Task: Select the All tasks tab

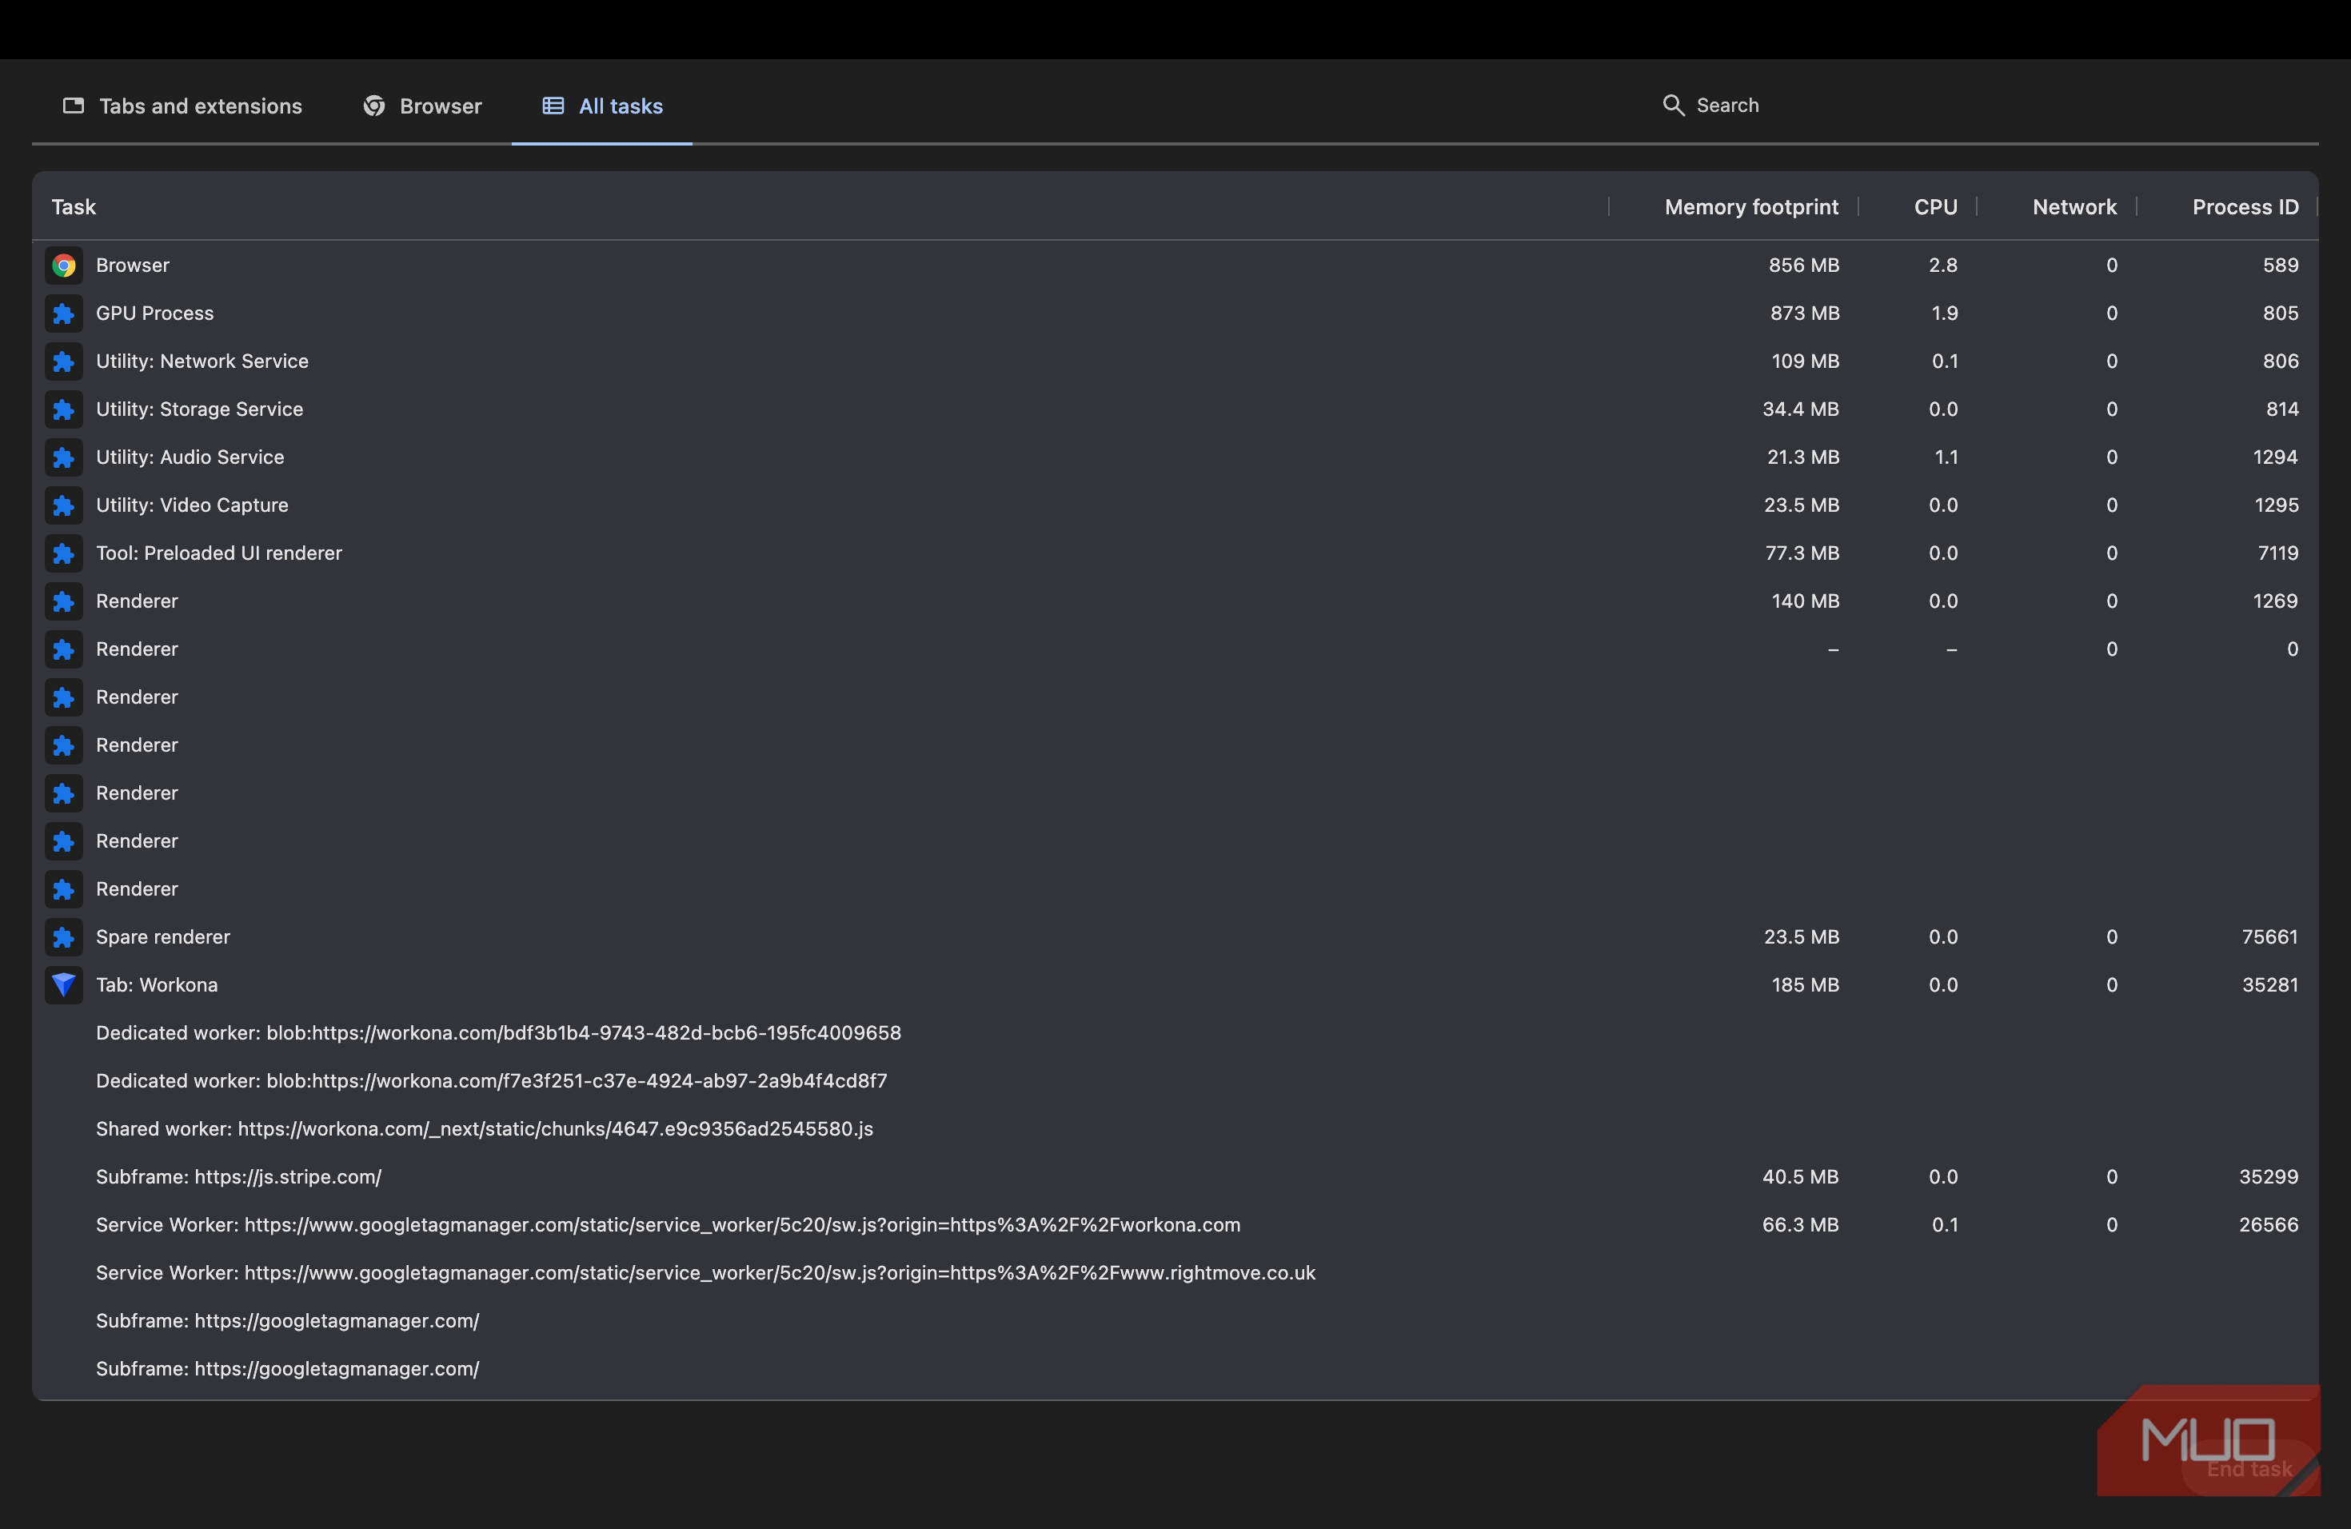Action: click(601, 106)
